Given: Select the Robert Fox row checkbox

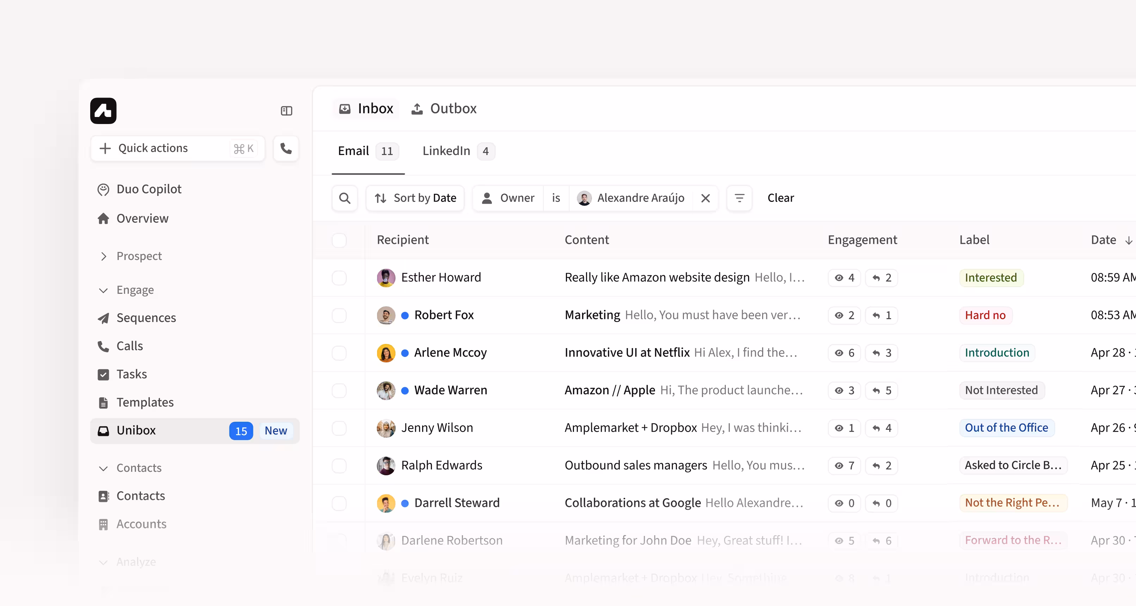Looking at the screenshot, I should (339, 315).
